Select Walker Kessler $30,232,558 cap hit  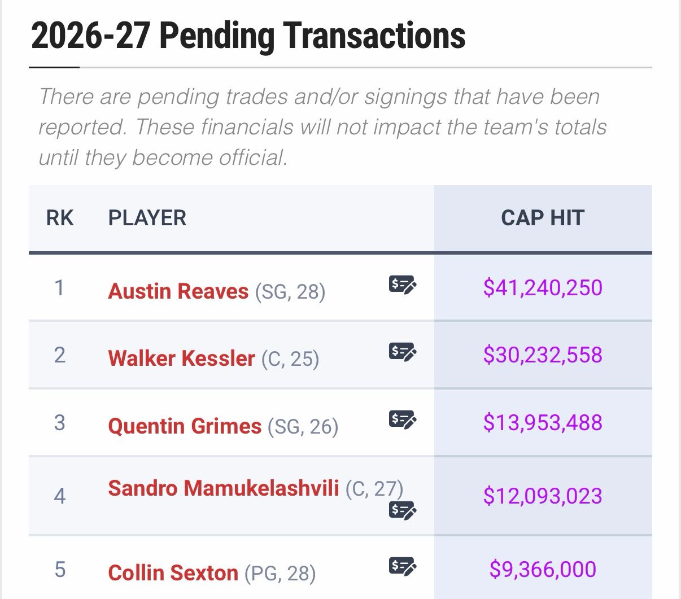pos(543,355)
